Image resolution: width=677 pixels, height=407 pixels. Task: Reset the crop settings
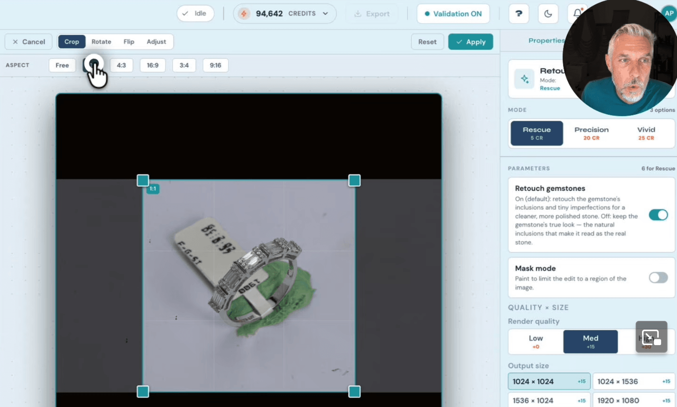427,42
